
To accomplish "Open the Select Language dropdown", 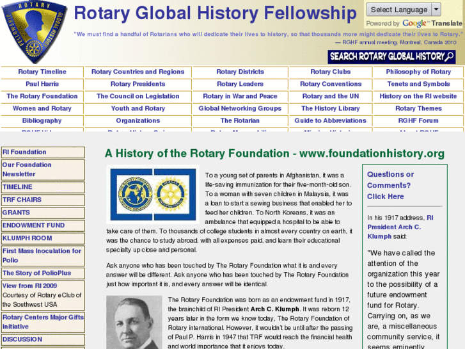I will pos(404,10).
